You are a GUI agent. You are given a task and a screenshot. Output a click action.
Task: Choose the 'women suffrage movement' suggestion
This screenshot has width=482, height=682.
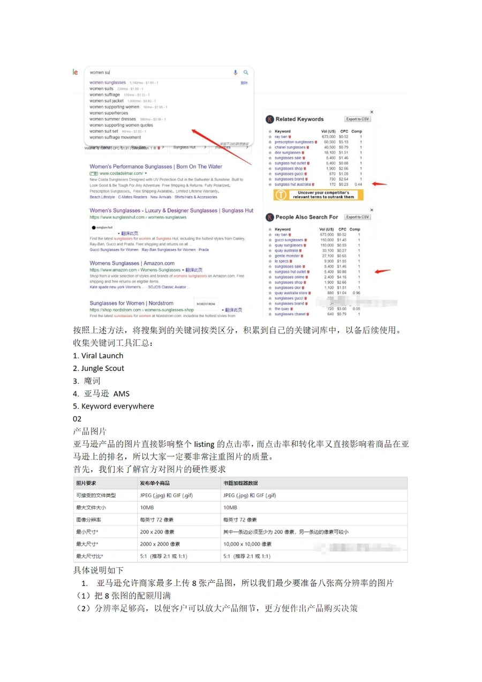115,137
